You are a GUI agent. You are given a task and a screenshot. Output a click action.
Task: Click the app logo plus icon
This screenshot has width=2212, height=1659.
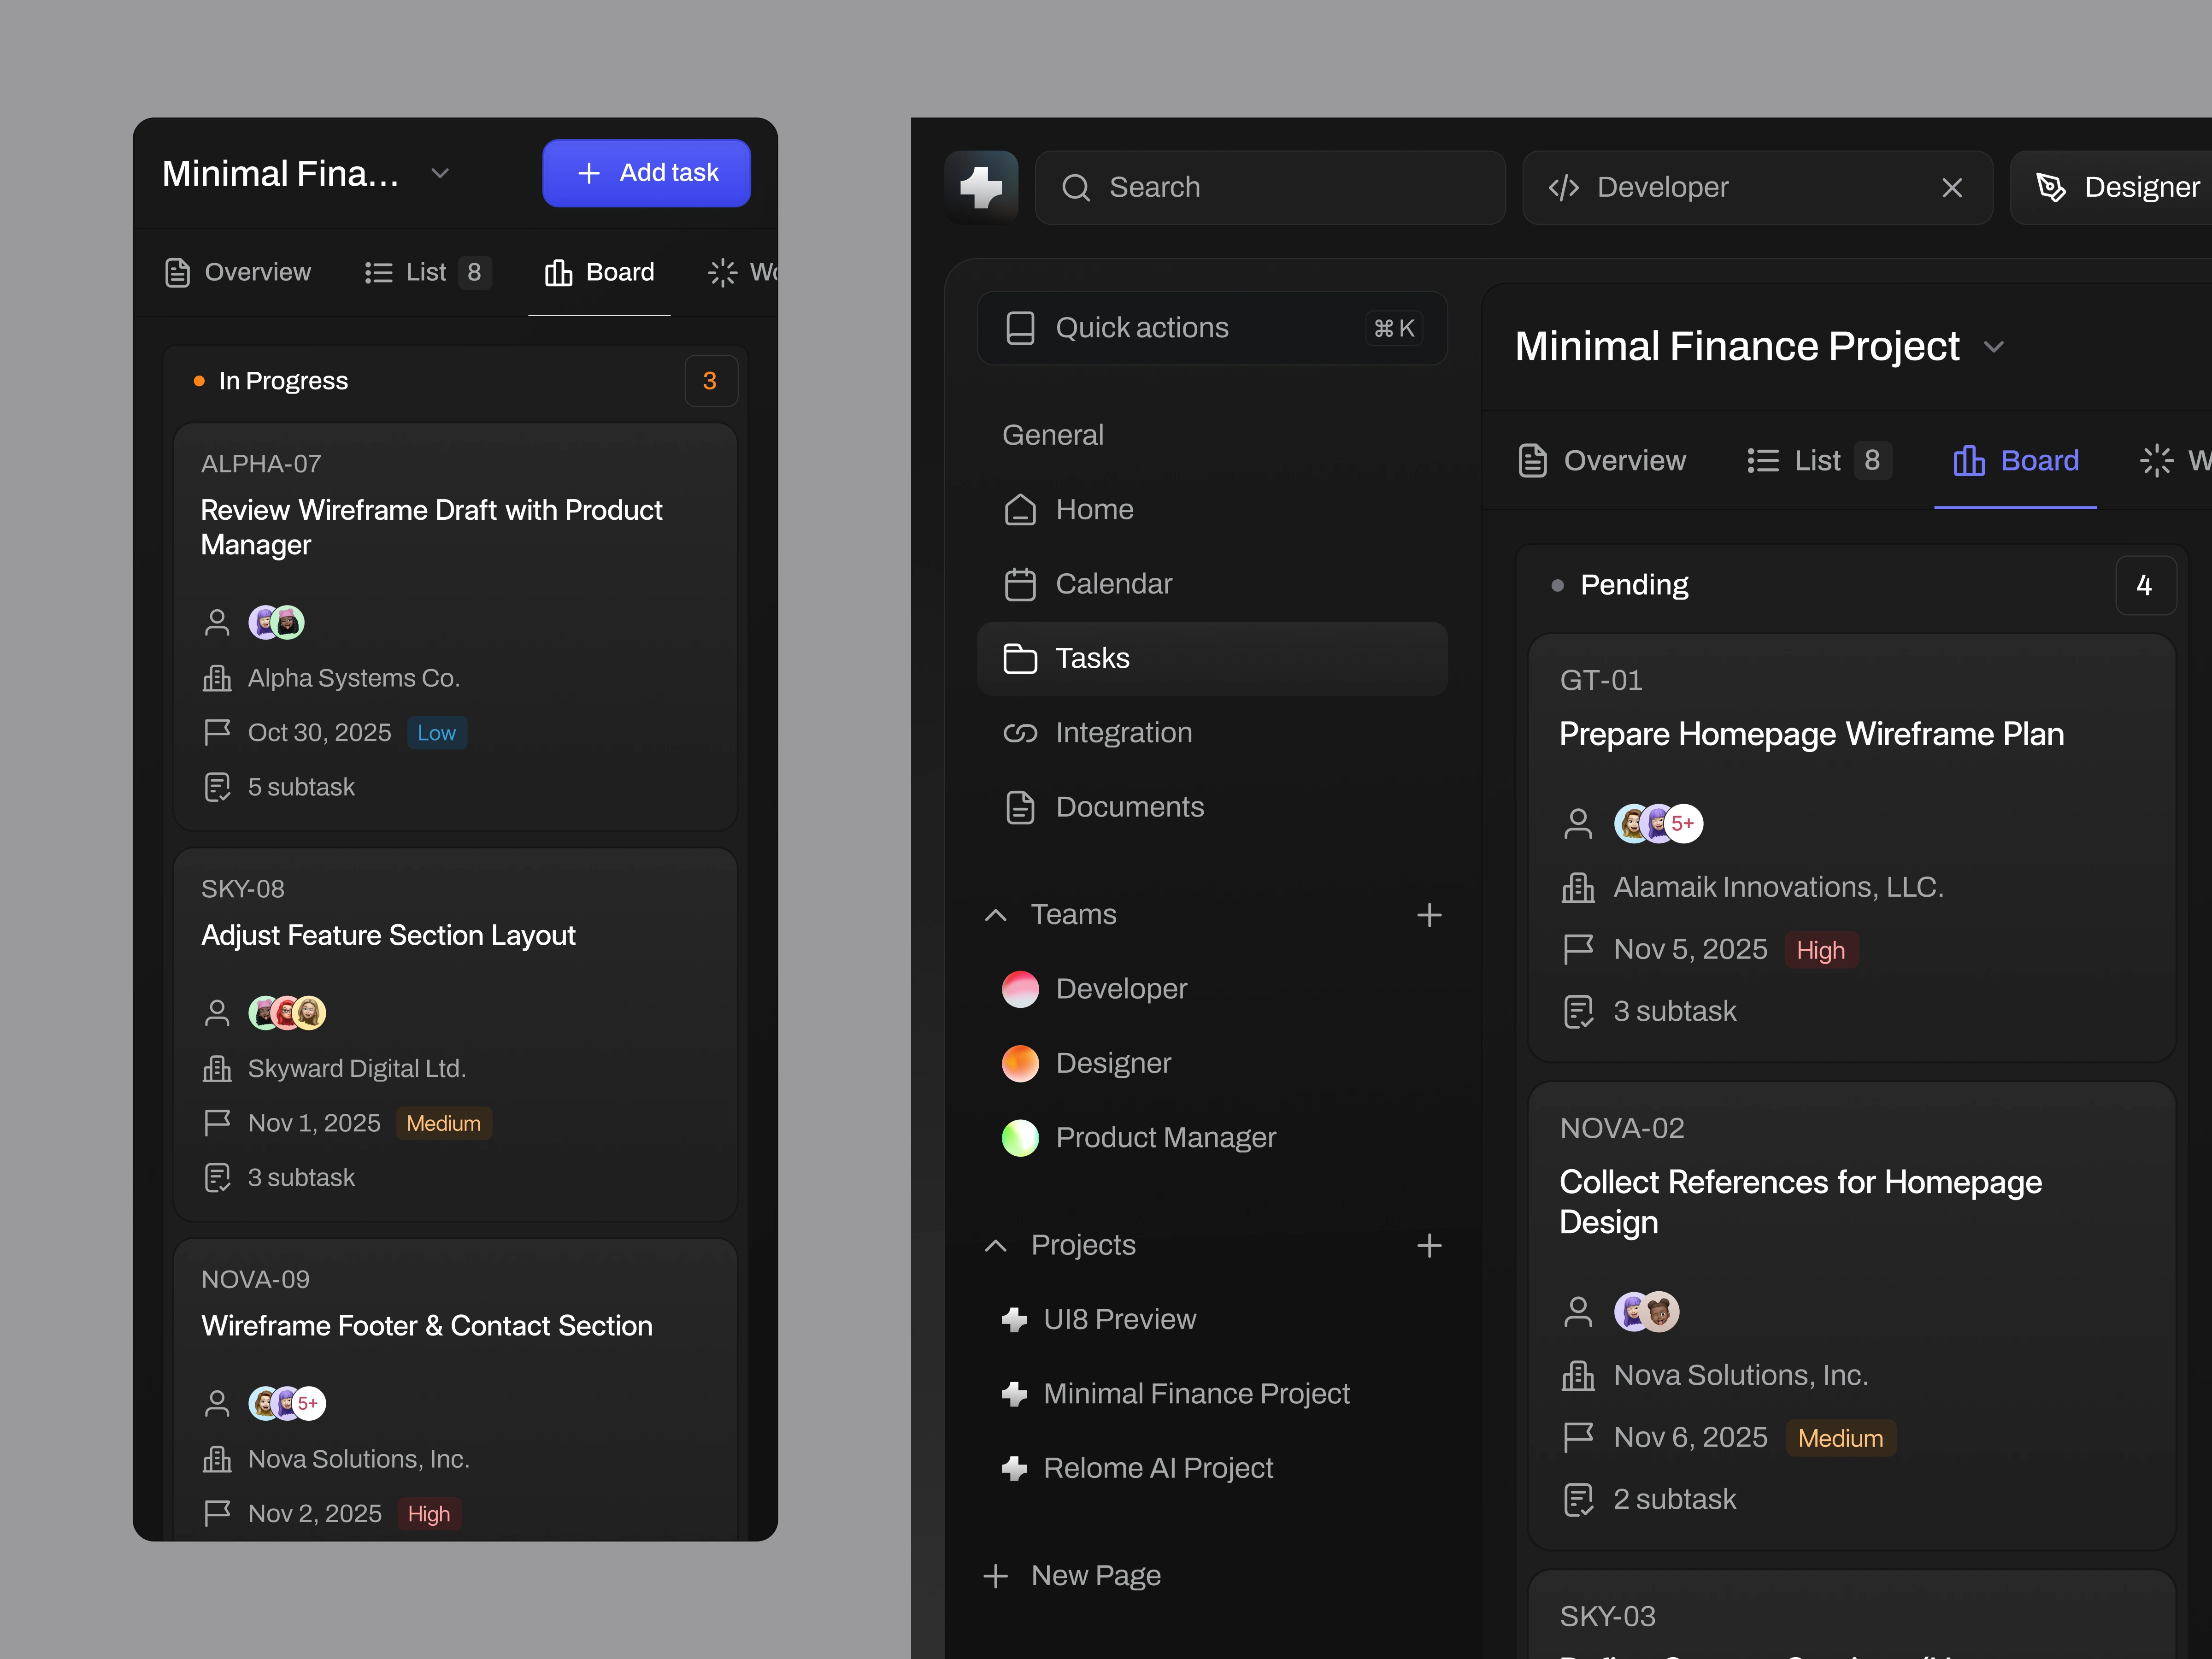981,187
